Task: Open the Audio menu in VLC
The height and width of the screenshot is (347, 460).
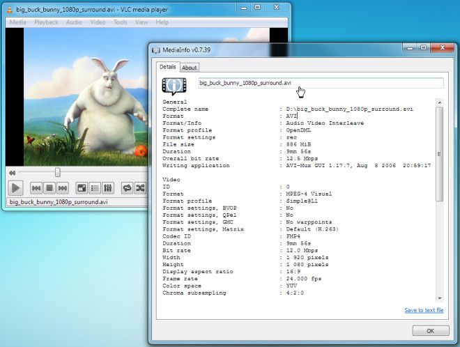Action: coord(74,22)
